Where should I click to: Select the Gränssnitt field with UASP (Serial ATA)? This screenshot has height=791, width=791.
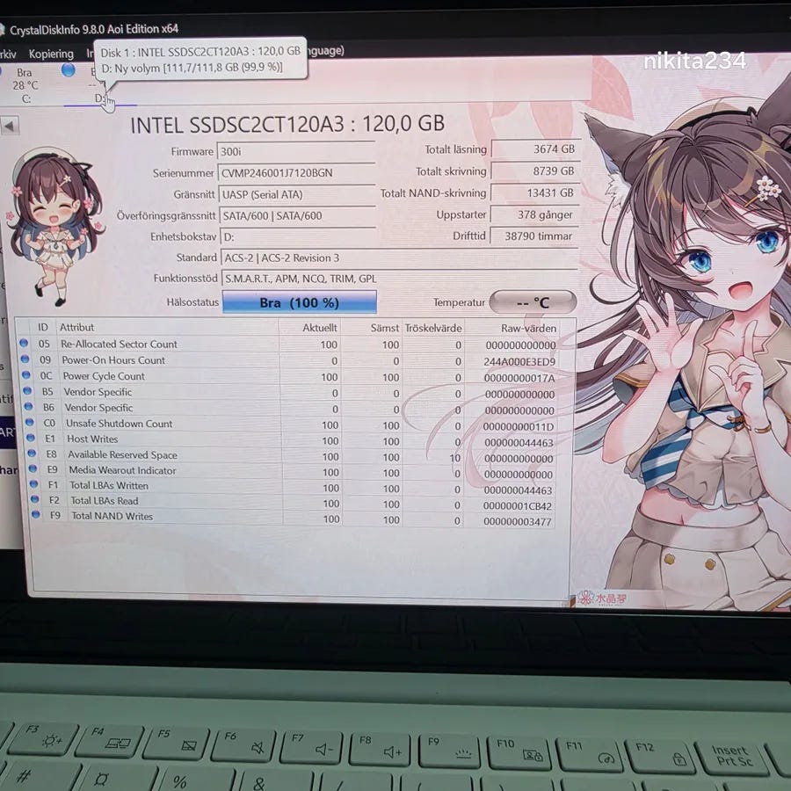tap(298, 195)
